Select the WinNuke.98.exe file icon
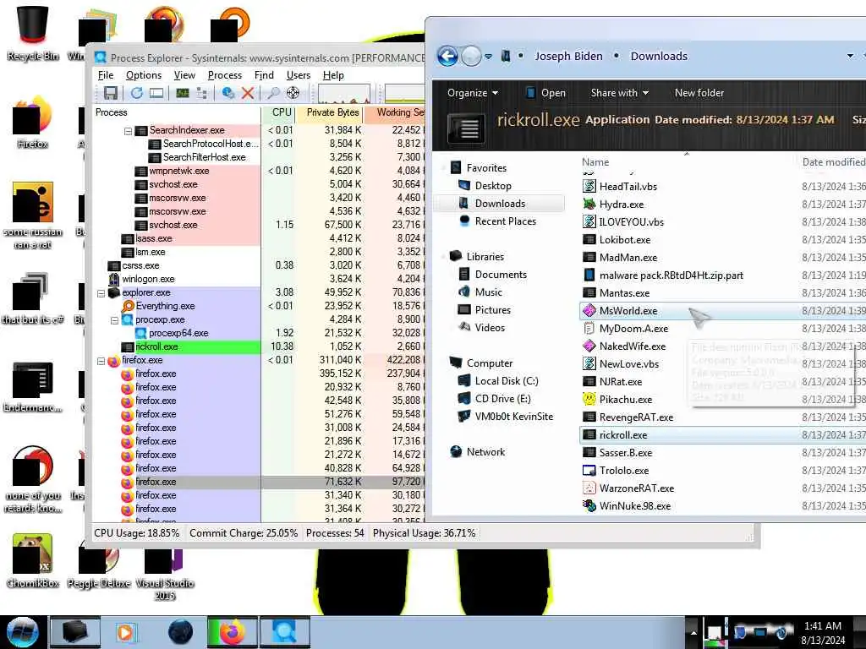The image size is (866, 649). click(589, 505)
